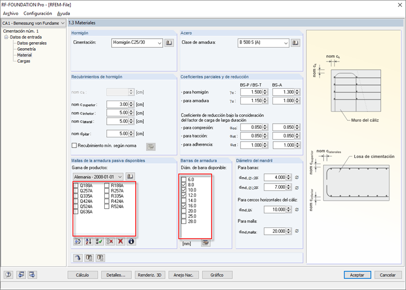Click the Anejo Nac. button
This screenshot has width=406, height=290.
[183, 275]
